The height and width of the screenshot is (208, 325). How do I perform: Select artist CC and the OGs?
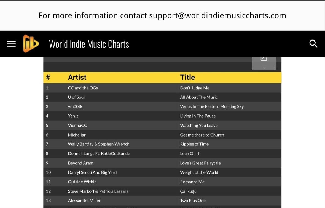pyautogui.click(x=83, y=88)
